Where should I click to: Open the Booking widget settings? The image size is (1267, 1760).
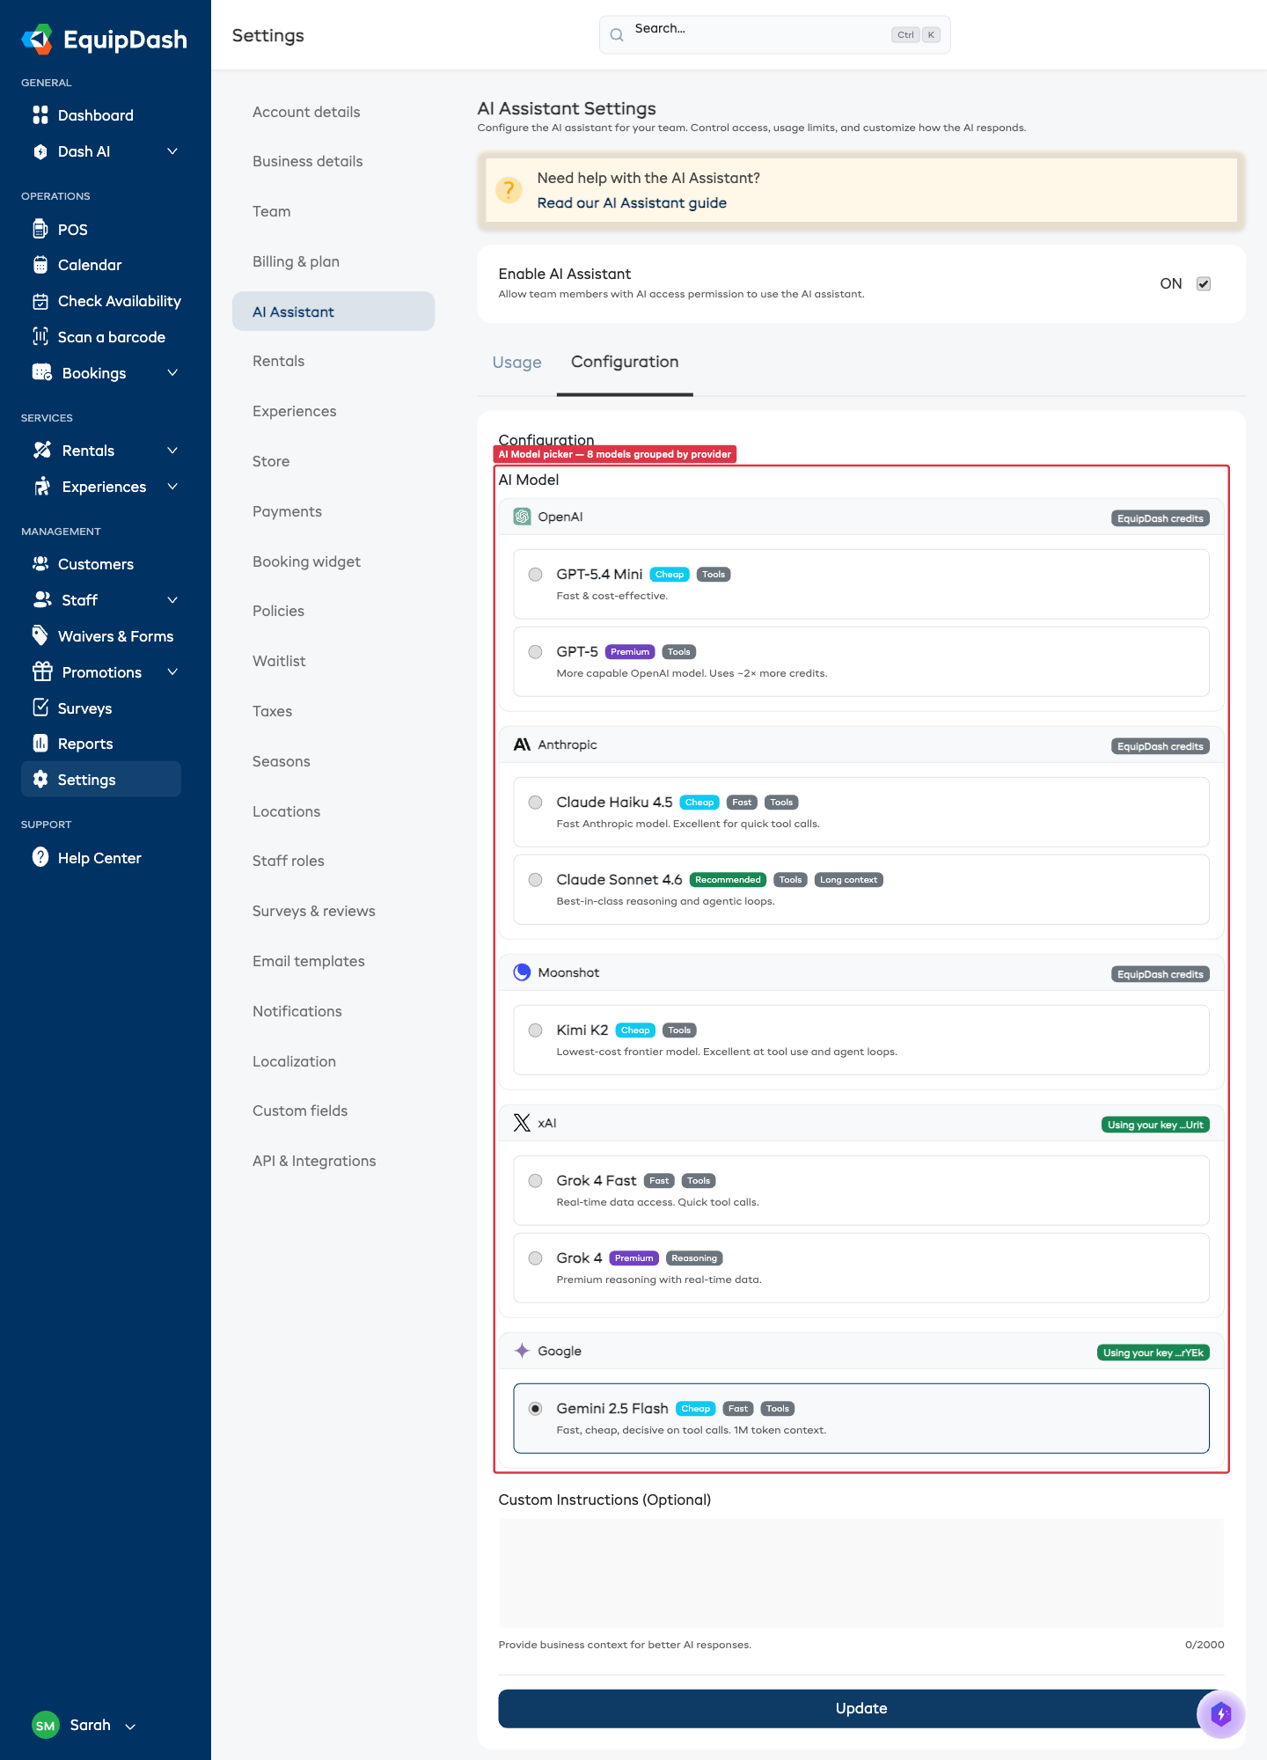(306, 561)
